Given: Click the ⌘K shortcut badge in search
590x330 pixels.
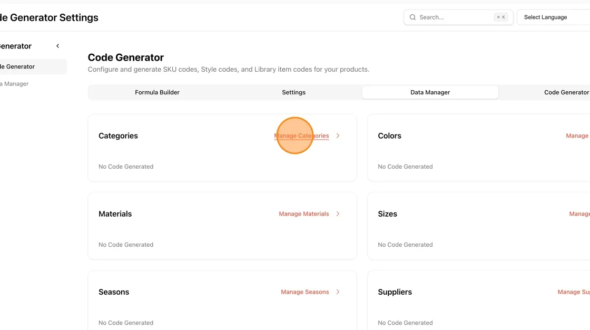Looking at the screenshot, I should point(501,17).
